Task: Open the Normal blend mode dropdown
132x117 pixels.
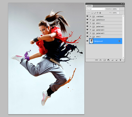Action: 96,9
